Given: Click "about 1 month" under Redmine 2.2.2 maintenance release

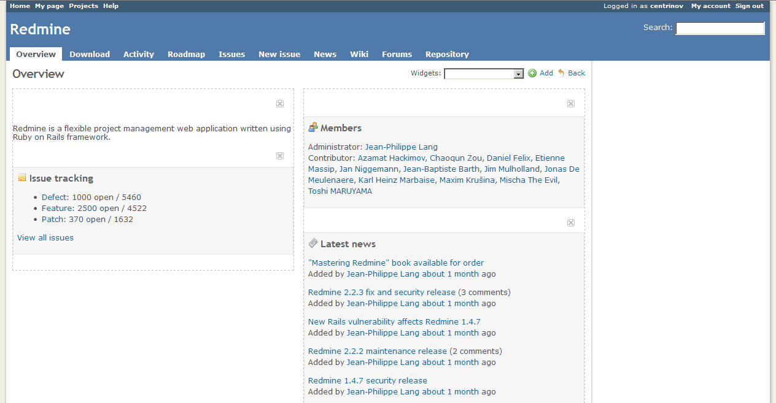Looking at the screenshot, I should tap(451, 363).
